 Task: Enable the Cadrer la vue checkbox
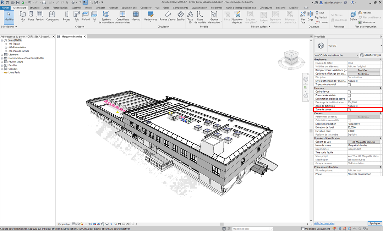pos(349,92)
